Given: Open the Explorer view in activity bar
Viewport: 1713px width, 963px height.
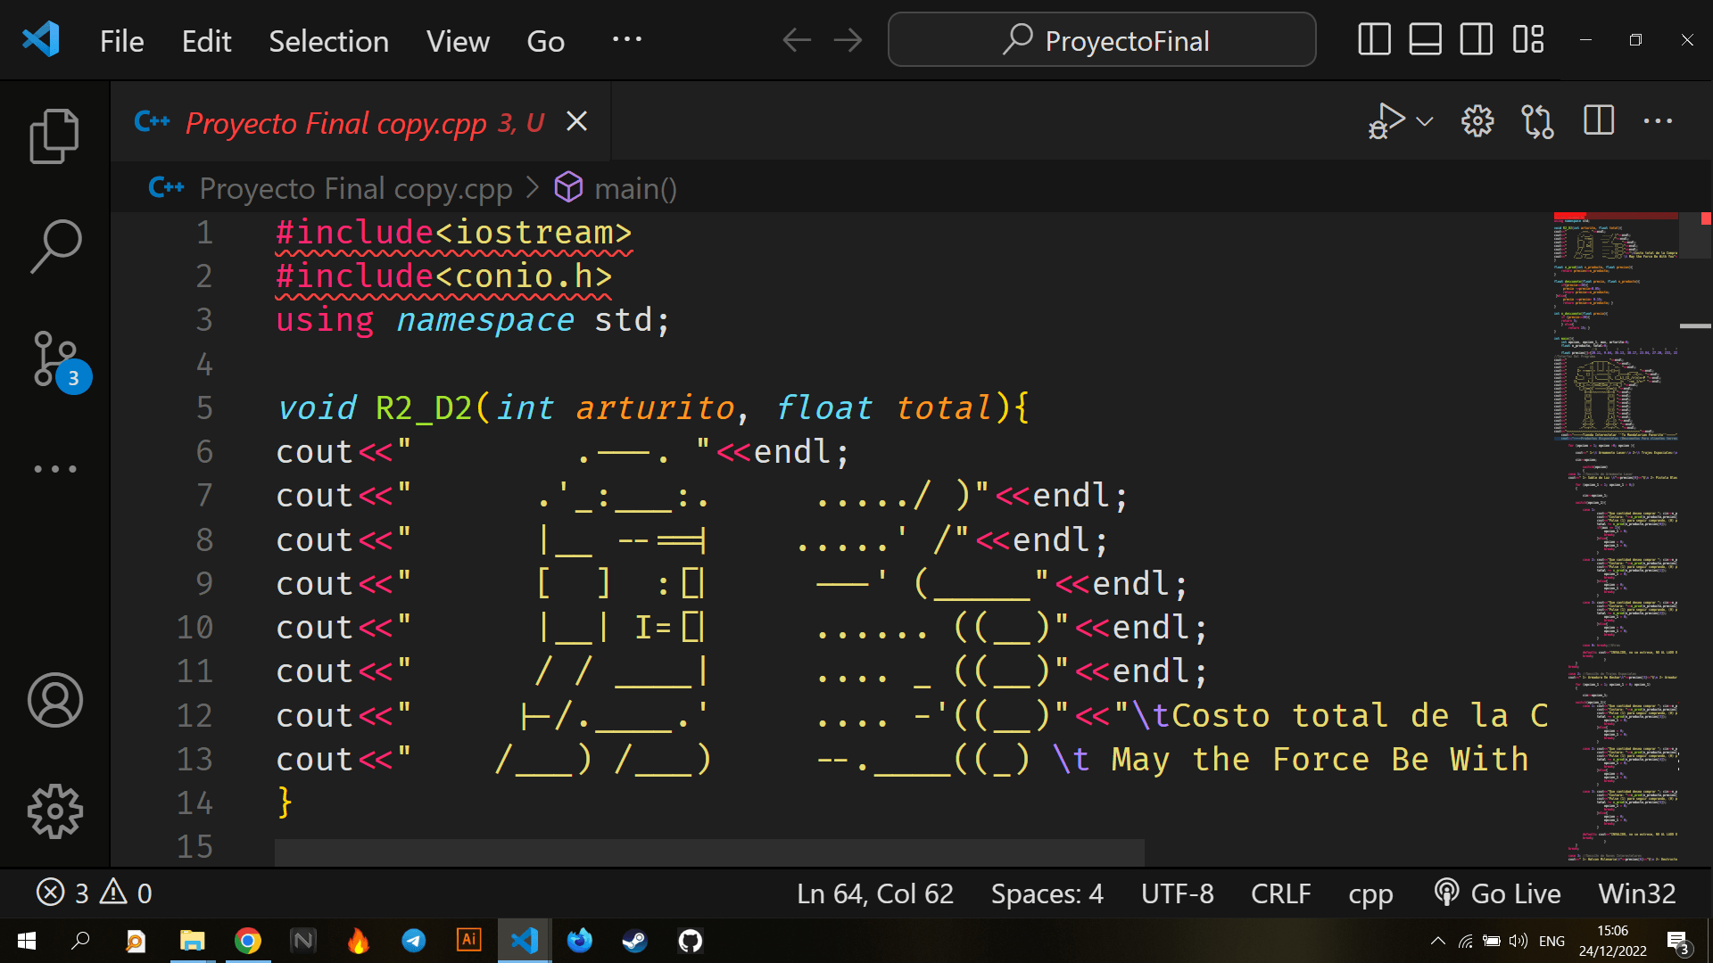Looking at the screenshot, I should 54,136.
